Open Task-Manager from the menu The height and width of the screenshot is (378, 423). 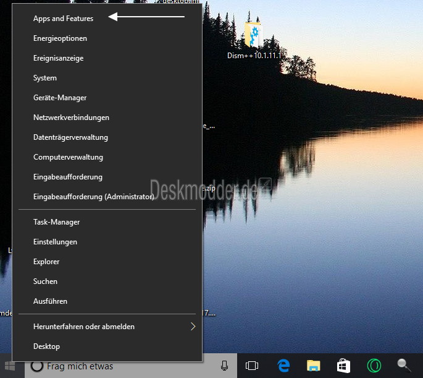point(56,222)
